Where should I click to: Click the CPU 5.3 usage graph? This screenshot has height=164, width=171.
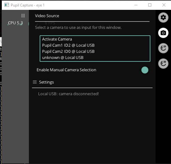click(15, 23)
